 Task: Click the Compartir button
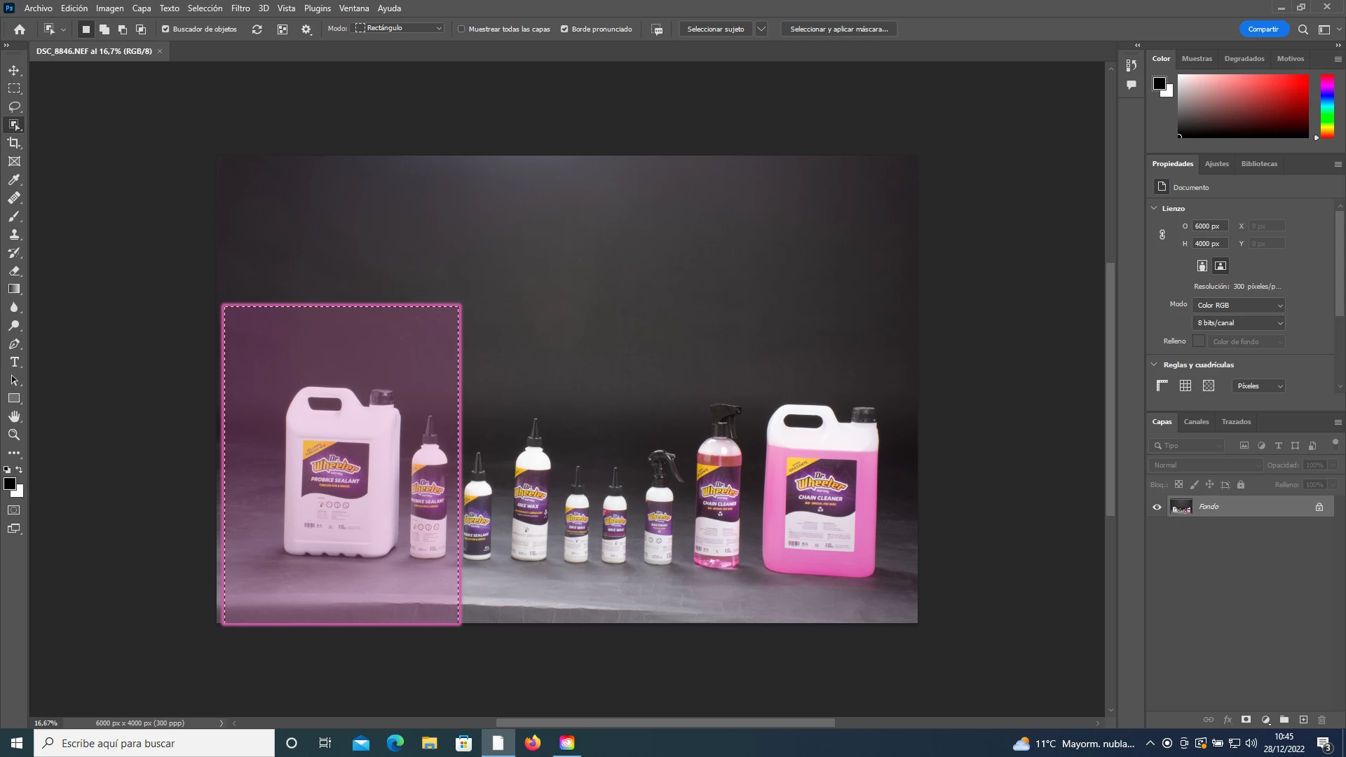point(1263,29)
